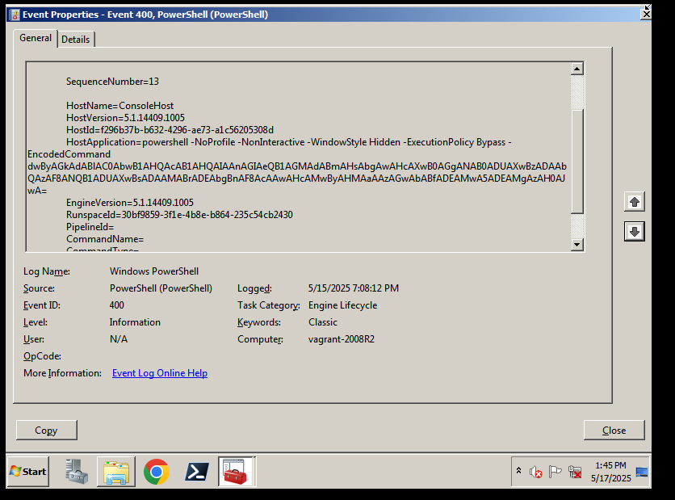The width and height of the screenshot is (675, 500).
Task: Show the previous event with up arrow
Action: pyautogui.click(x=634, y=202)
